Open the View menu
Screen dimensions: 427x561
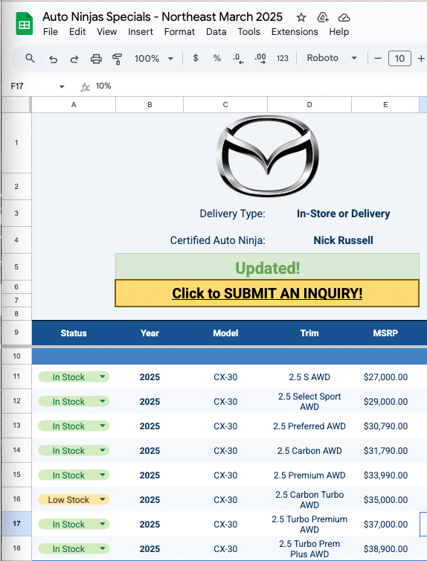tap(106, 32)
